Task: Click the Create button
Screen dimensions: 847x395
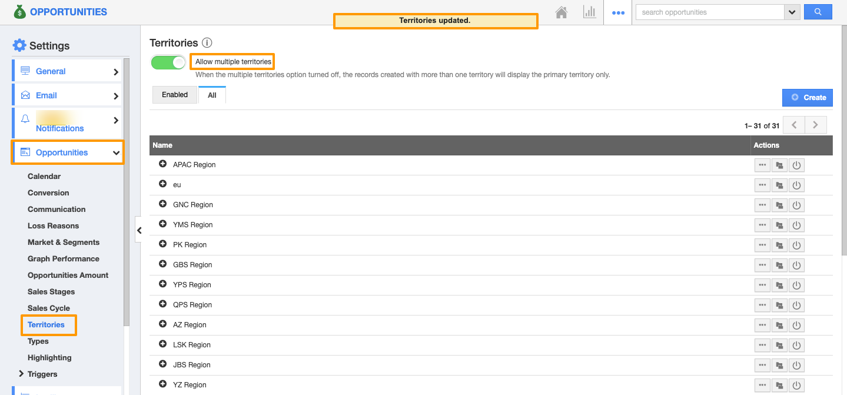Action: click(807, 98)
